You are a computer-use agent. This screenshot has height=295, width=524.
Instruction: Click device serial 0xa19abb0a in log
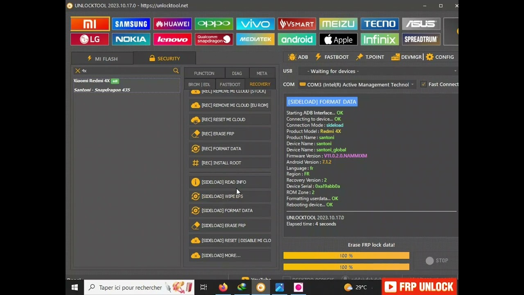327,186
